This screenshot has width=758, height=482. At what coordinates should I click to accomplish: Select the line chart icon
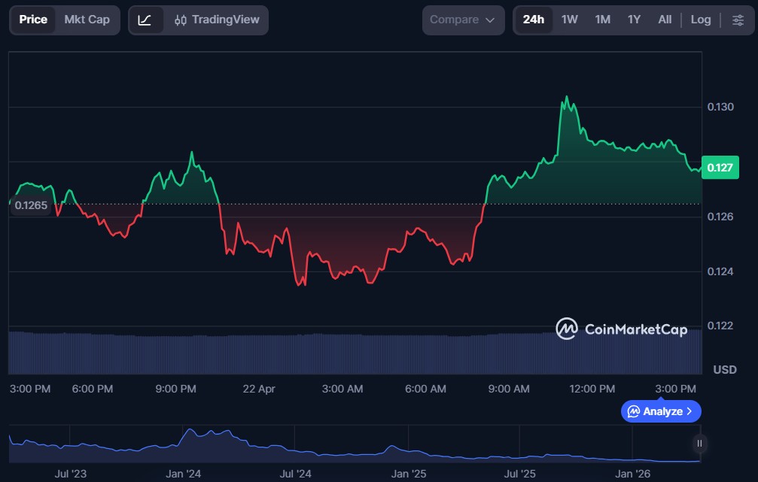[147, 20]
